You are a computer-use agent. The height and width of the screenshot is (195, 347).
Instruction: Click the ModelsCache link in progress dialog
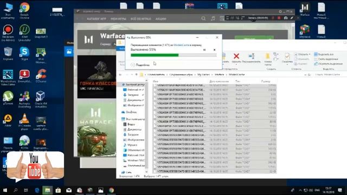[x=181, y=45]
